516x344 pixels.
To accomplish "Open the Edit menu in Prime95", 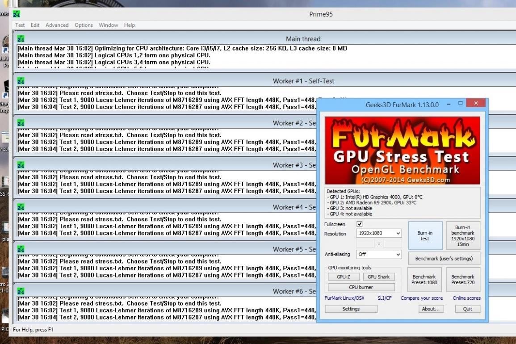I will [x=35, y=25].
